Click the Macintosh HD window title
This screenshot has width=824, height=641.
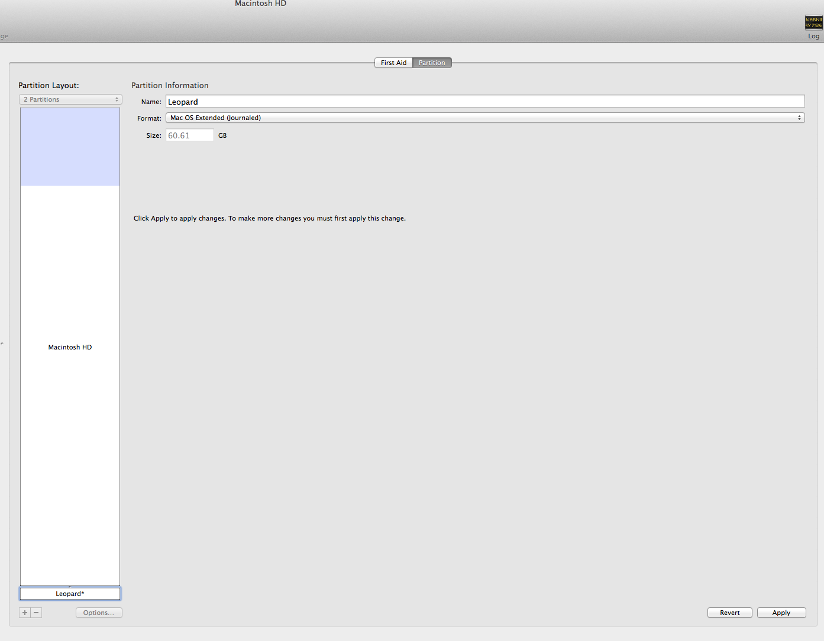tap(260, 4)
